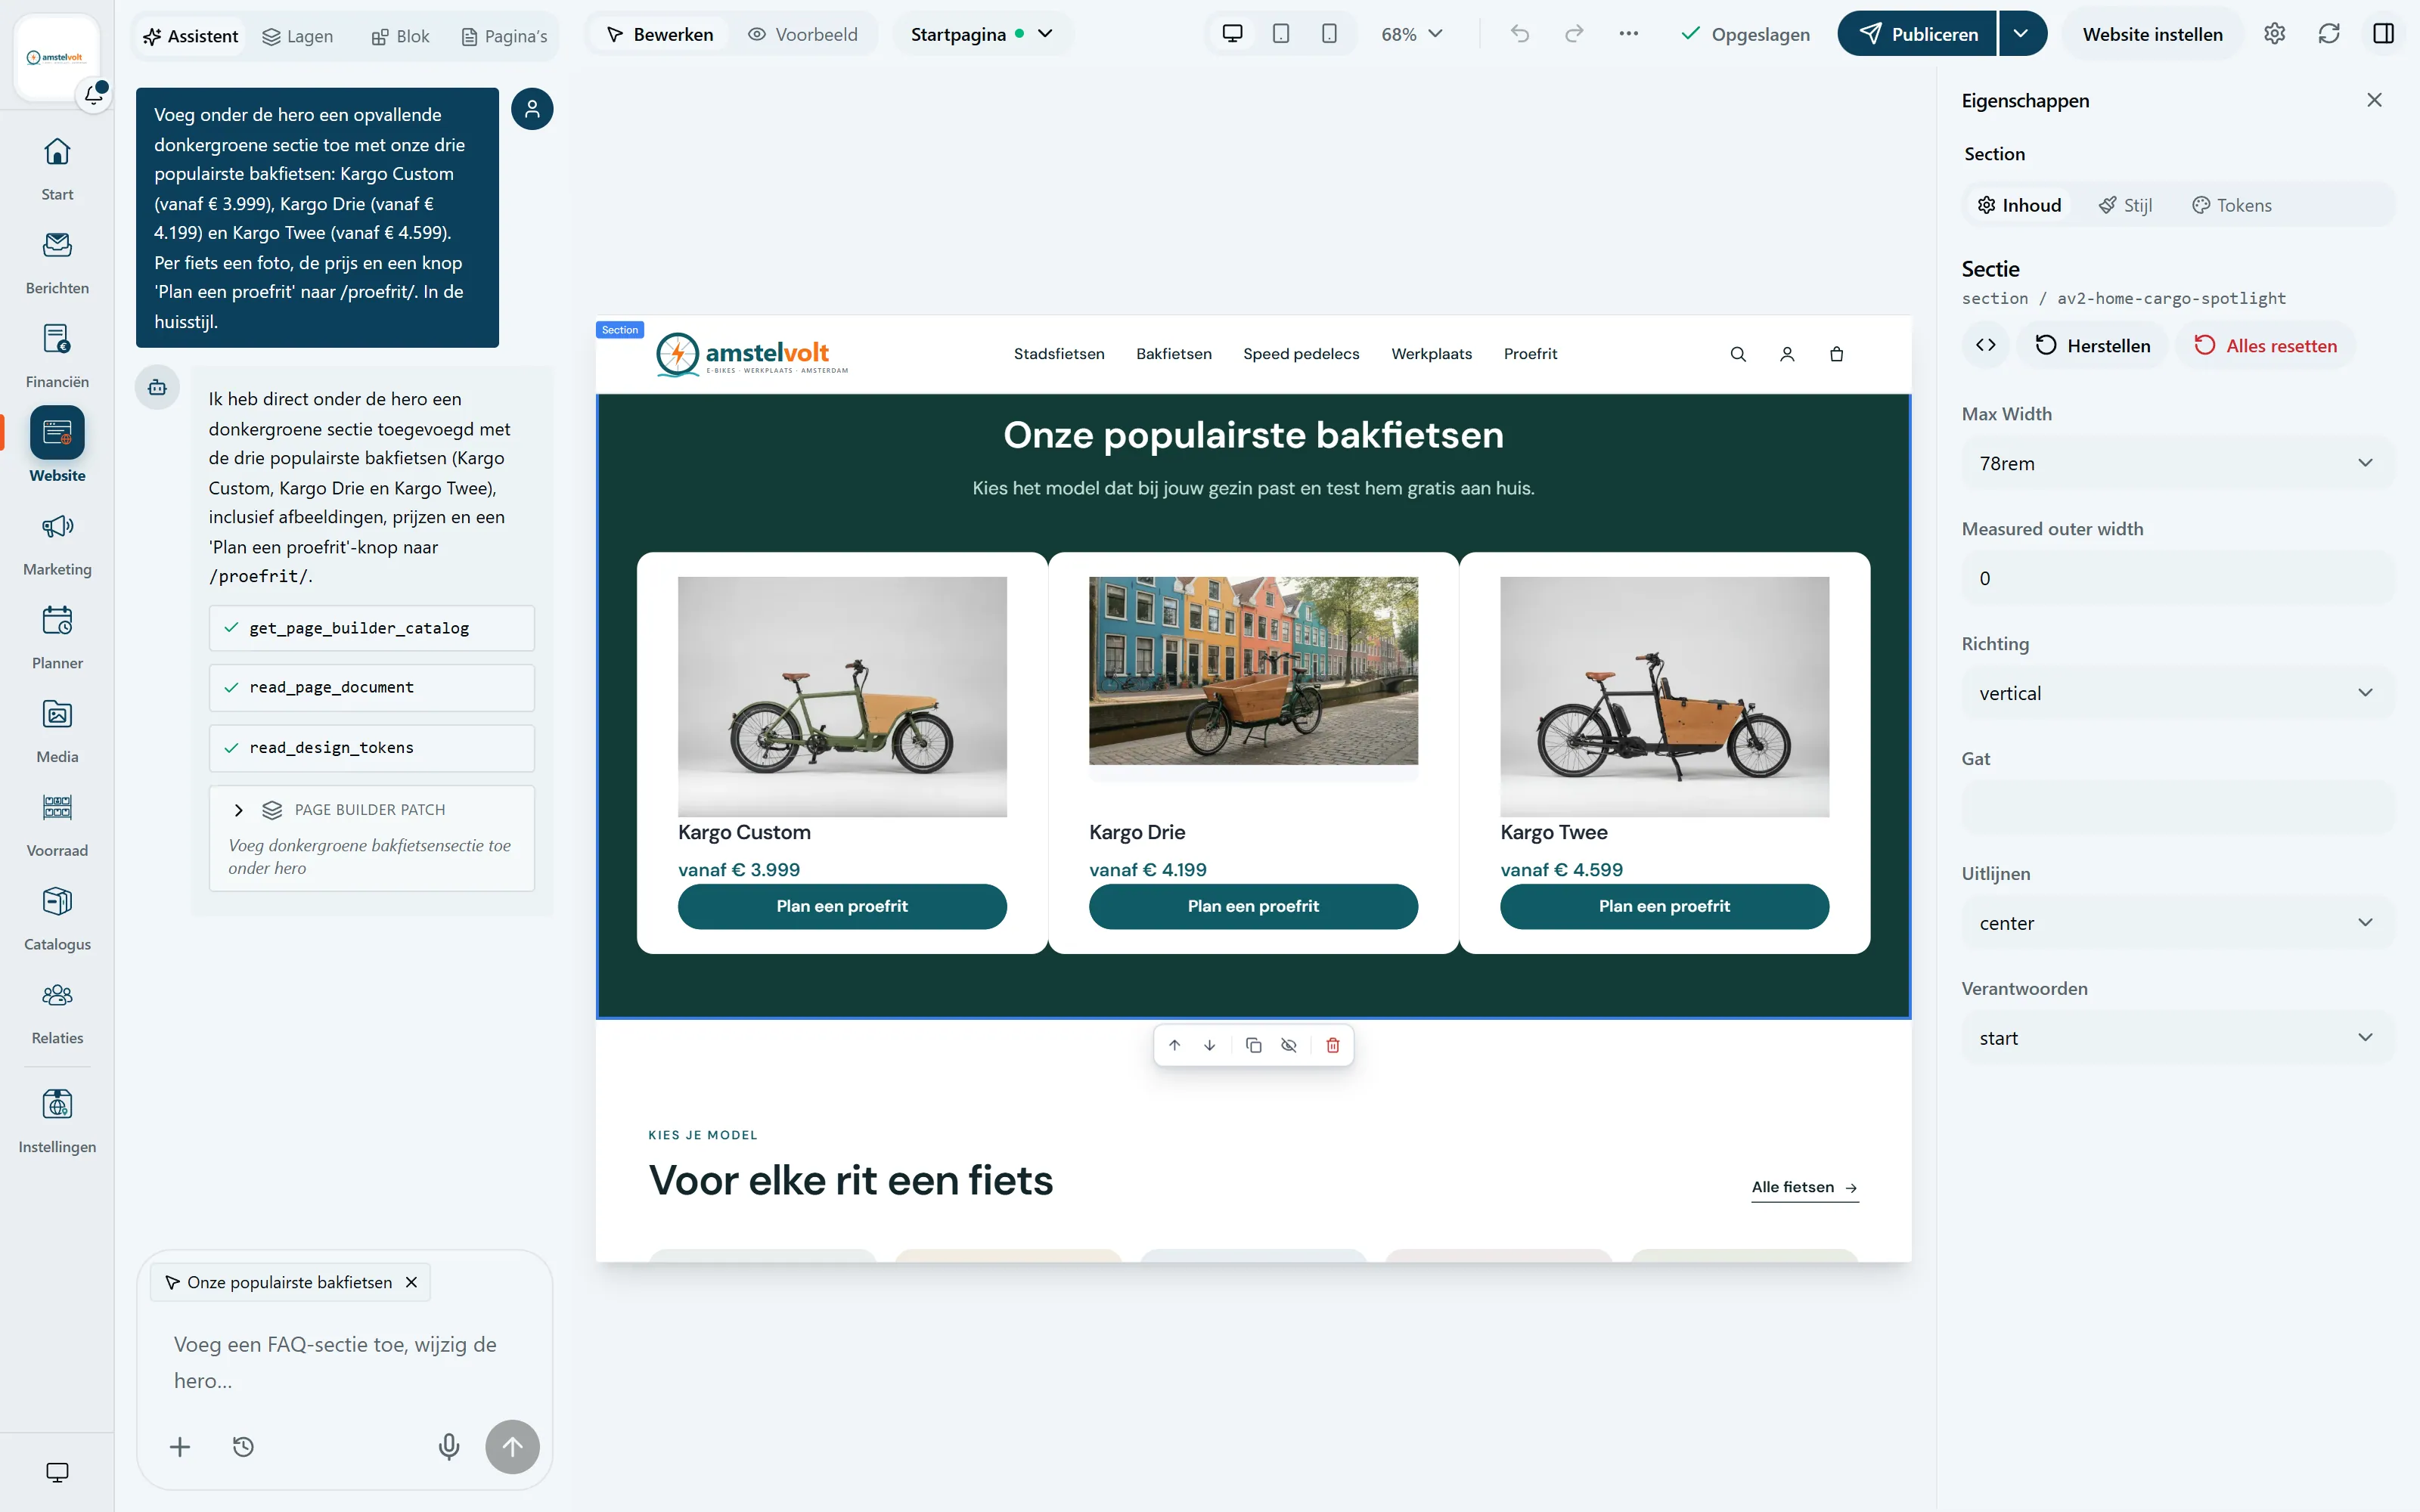Click the Website instellen button

point(2152,34)
